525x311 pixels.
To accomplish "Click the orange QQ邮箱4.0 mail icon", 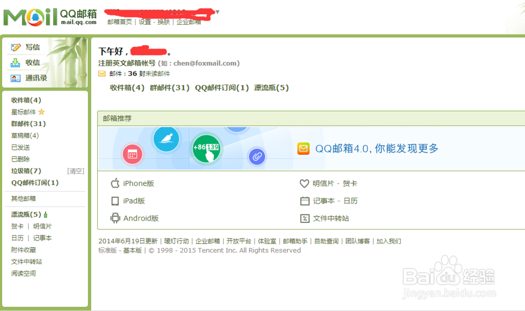I will click(x=303, y=149).
